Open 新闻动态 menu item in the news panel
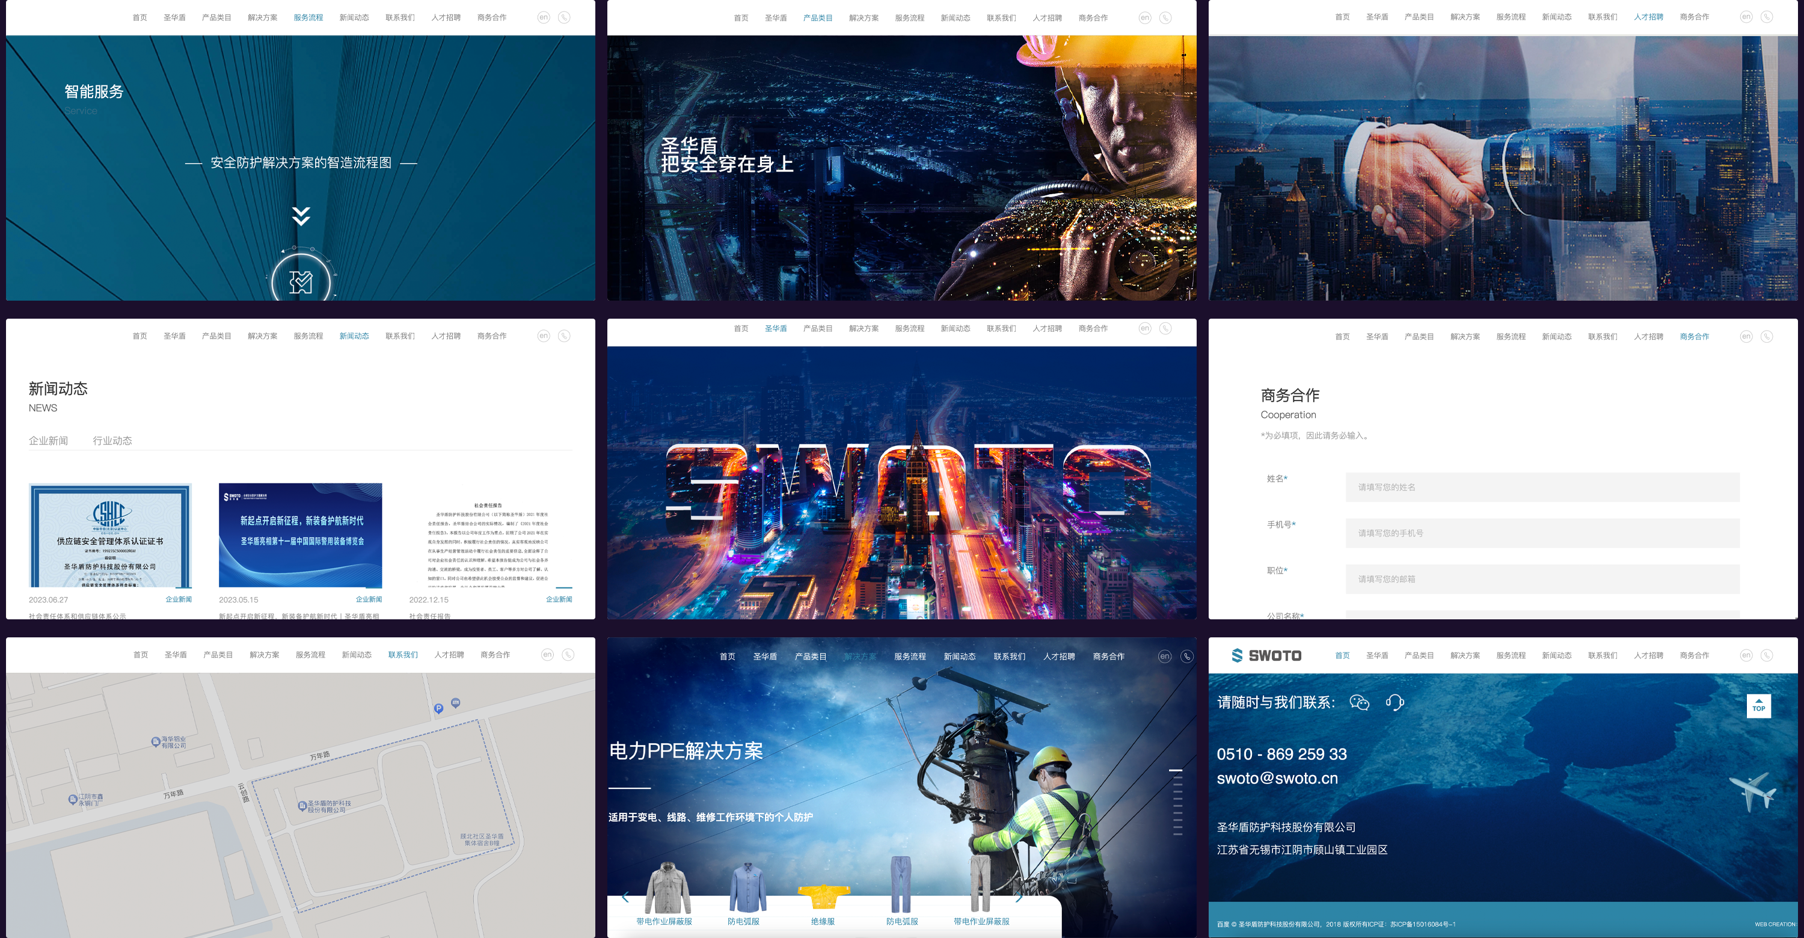The height and width of the screenshot is (938, 1804). 354,336
